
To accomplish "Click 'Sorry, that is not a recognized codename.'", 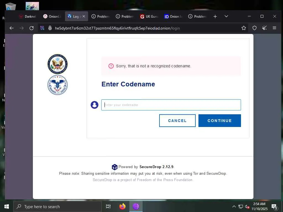I will click(x=153, y=66).
